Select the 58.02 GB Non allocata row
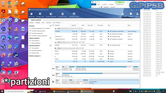This screenshot has height=93, width=166. click(x=97, y=61)
